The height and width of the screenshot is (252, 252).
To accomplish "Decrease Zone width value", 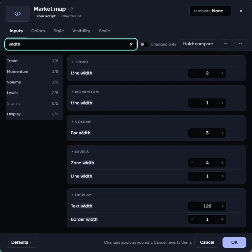I will pos(192,163).
